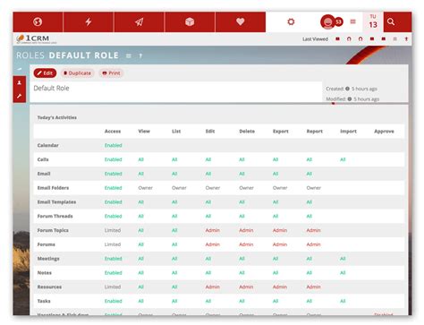The width and height of the screenshot is (424, 325).
Task: Click the Edit button
Action: (45, 73)
